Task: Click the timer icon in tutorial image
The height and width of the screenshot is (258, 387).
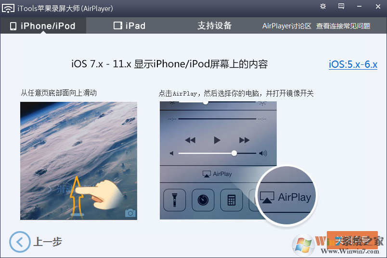Action: click(203, 200)
